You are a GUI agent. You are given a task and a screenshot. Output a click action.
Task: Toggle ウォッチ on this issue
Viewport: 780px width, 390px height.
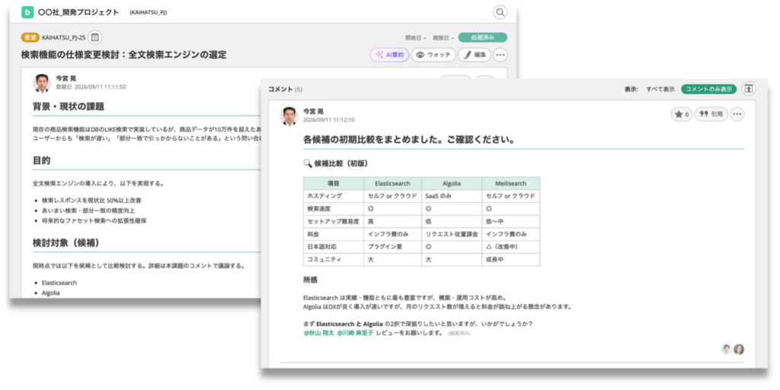coord(433,55)
